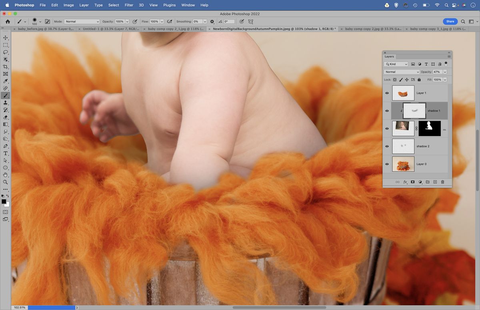Open the Layer menu

84,5
